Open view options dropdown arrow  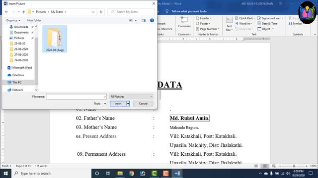[136, 20]
